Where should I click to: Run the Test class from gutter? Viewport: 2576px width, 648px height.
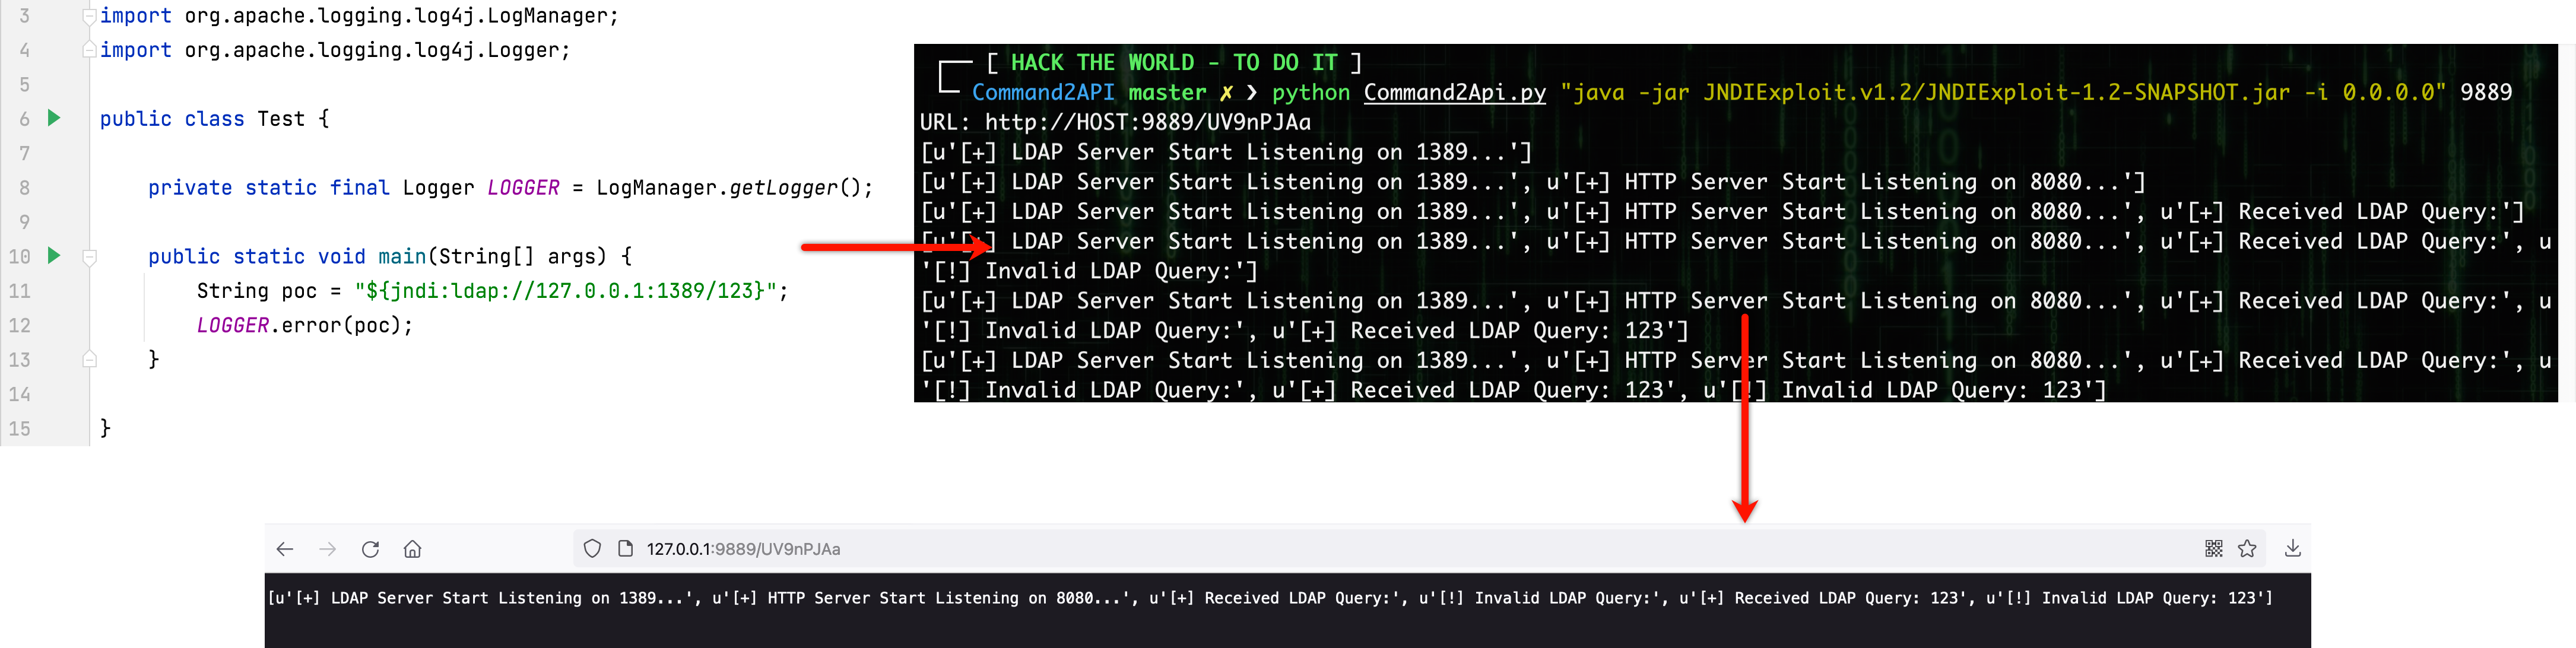[54, 118]
